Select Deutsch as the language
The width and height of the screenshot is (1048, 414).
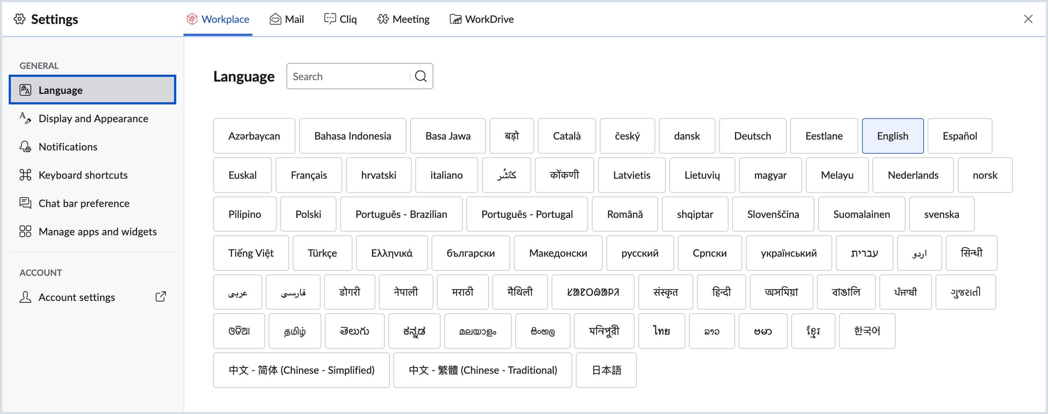[752, 136]
